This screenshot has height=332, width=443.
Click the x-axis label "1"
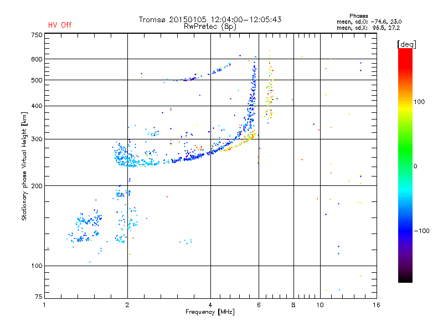pyautogui.click(x=44, y=305)
